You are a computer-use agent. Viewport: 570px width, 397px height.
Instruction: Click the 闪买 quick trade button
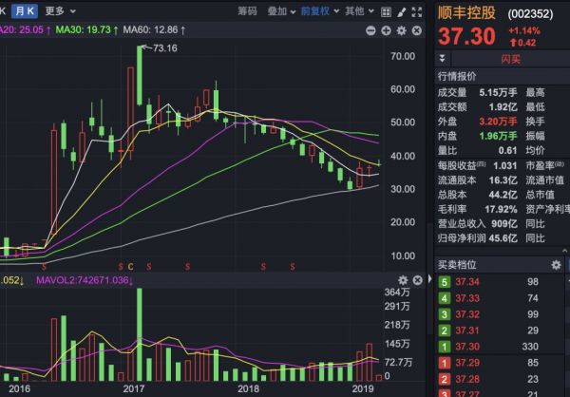click(510, 58)
